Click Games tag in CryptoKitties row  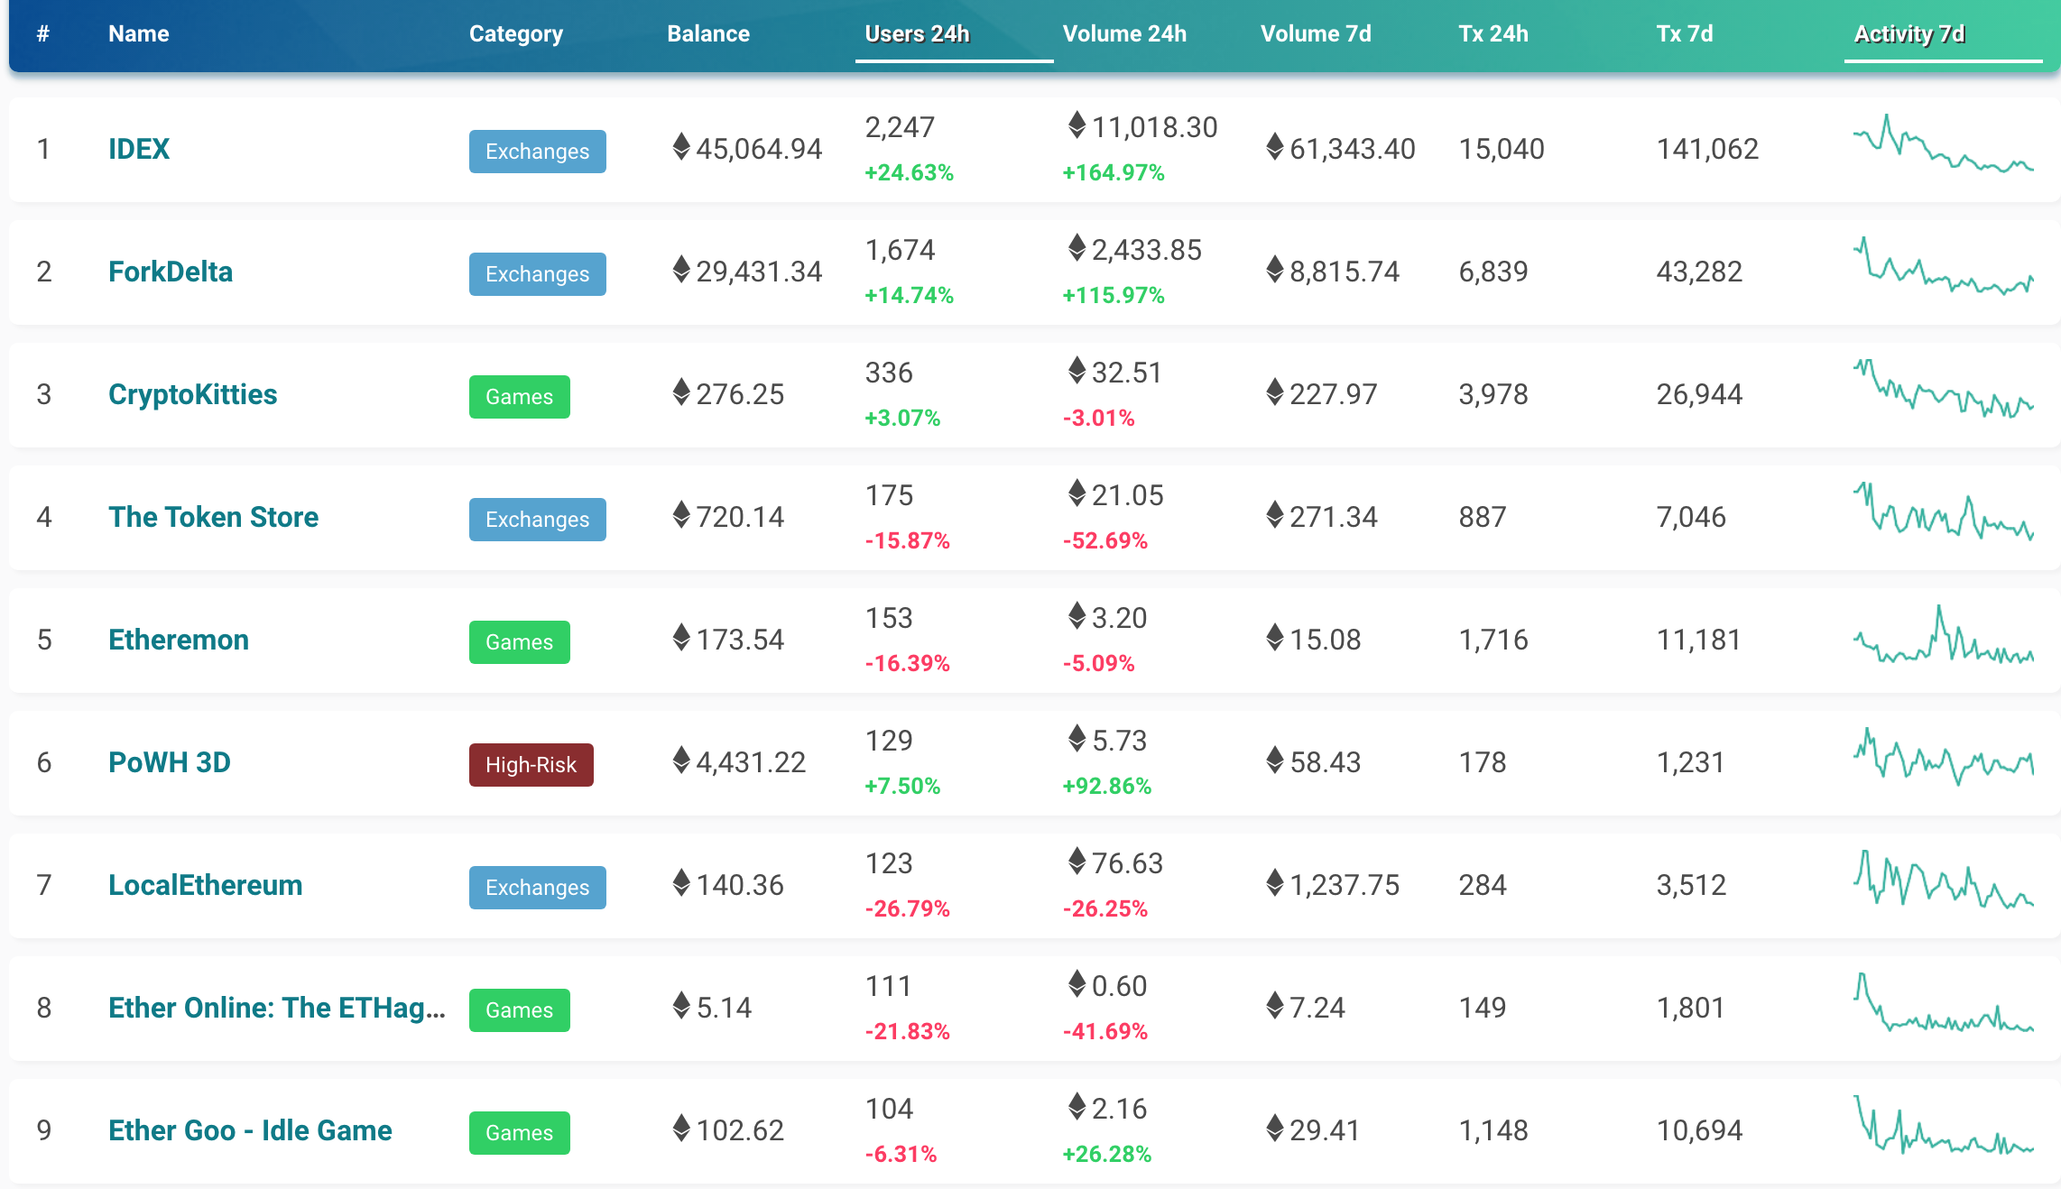pyautogui.click(x=520, y=397)
